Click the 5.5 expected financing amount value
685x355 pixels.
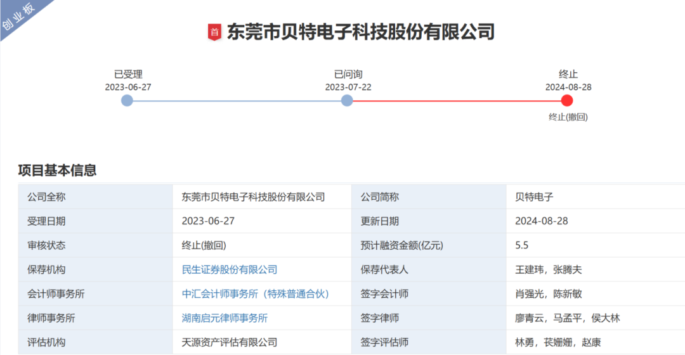point(522,245)
